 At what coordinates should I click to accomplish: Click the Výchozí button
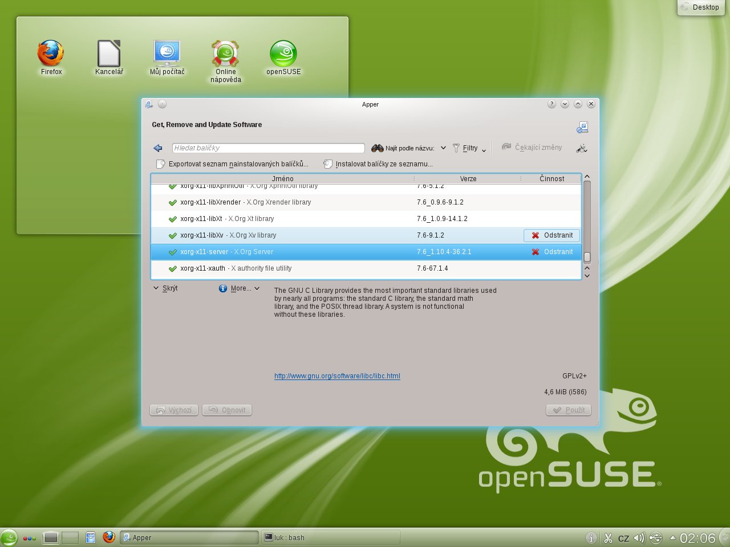(174, 410)
